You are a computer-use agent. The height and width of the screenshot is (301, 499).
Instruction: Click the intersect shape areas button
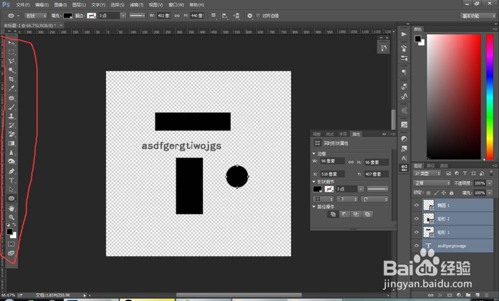(356, 214)
